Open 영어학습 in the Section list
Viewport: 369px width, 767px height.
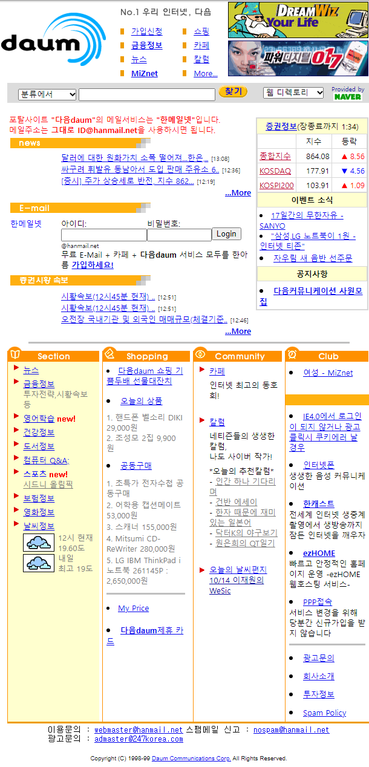tap(39, 419)
